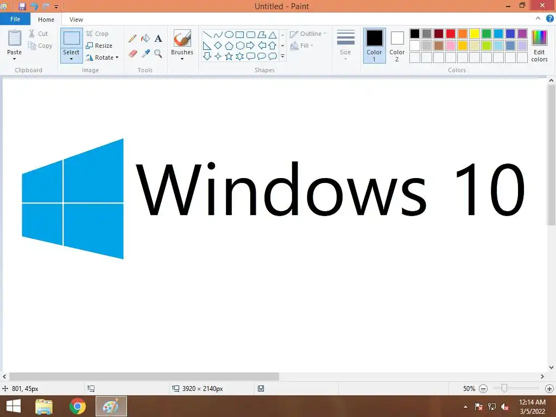Viewport: 556px width, 417px height.
Task: Open the Paste dropdown arrow
Action: click(14, 59)
